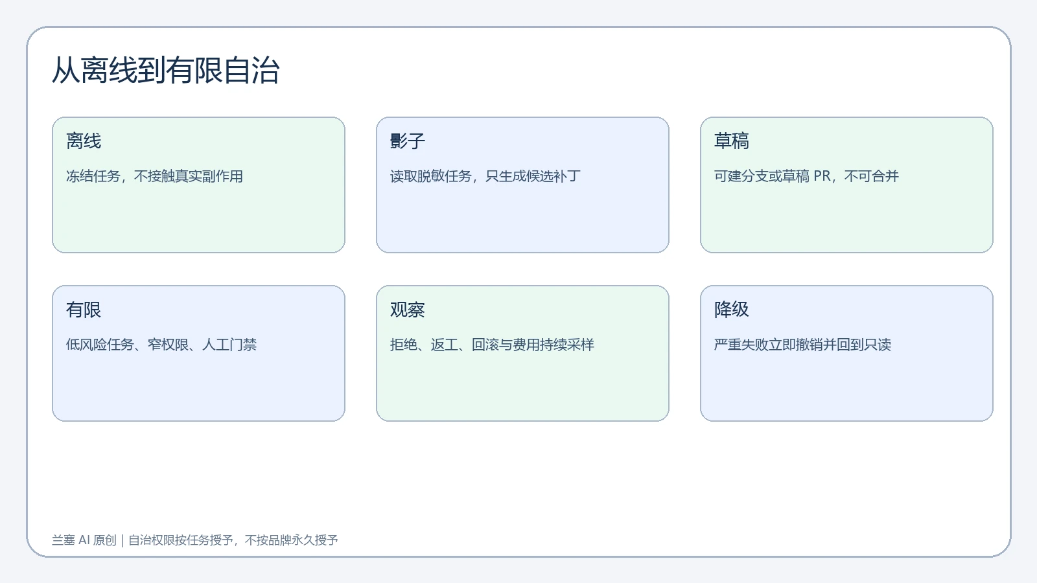Click the text 读取脱敏任务，只生成候选补丁
This screenshot has height=583, width=1037.
[485, 176]
